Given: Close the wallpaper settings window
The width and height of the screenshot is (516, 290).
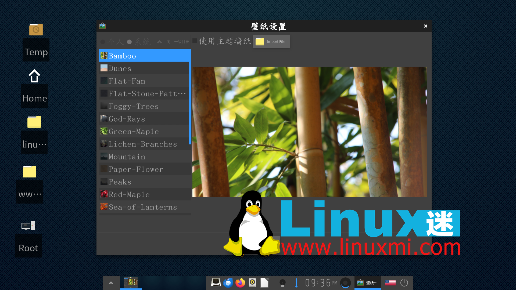Looking at the screenshot, I should 426,26.
